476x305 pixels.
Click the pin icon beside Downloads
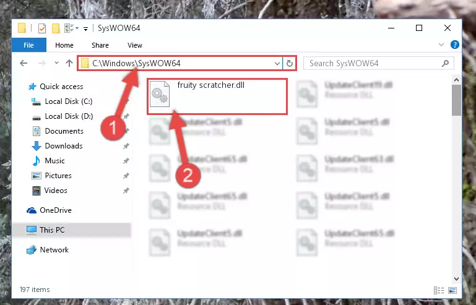click(x=126, y=146)
